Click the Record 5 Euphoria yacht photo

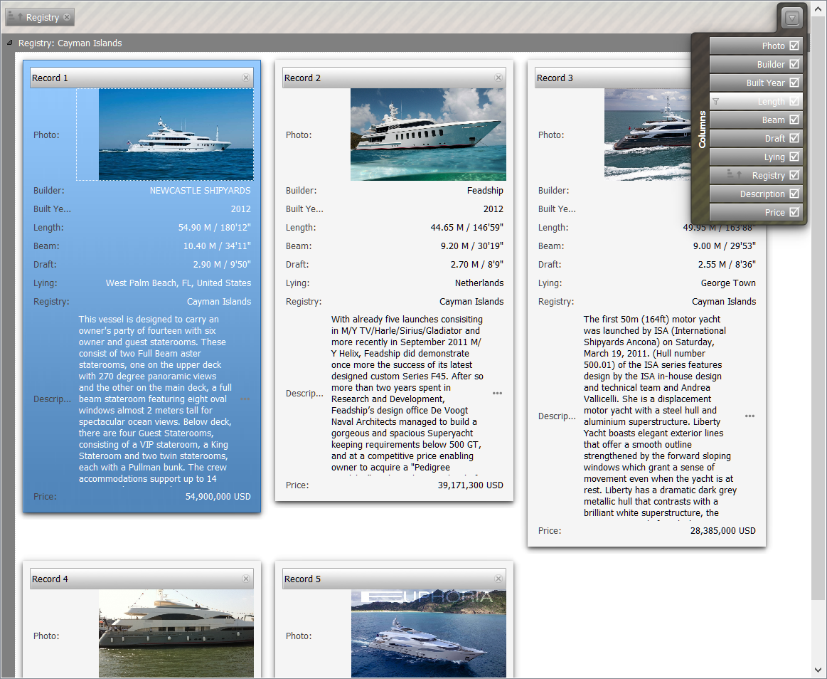429,633
